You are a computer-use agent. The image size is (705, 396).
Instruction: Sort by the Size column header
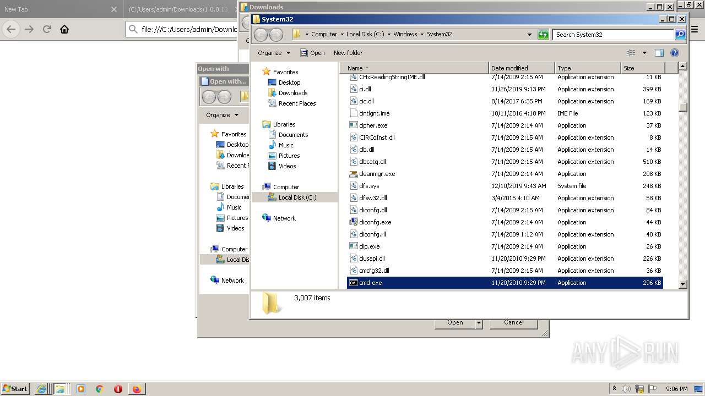pyautogui.click(x=643, y=68)
